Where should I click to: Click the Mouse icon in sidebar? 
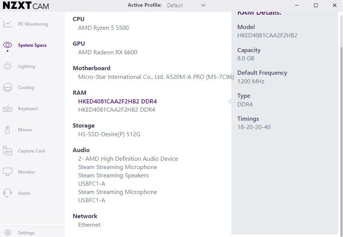(x=8, y=130)
